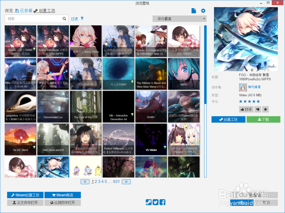
Task: Go to next page arrow
Action: pyautogui.click(x=126, y=182)
